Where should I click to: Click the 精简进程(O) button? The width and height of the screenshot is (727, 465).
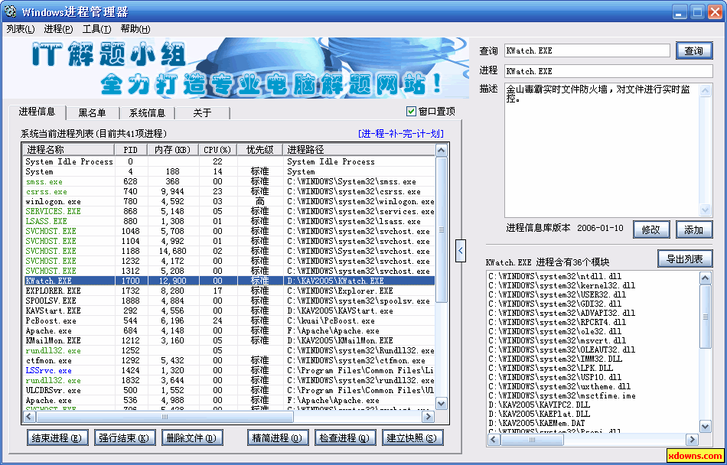pos(279,437)
